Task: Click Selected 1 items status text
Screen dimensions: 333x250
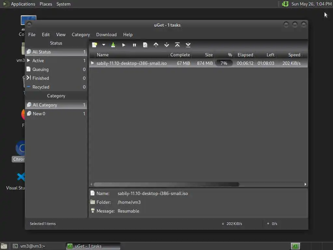Action: (x=43, y=224)
